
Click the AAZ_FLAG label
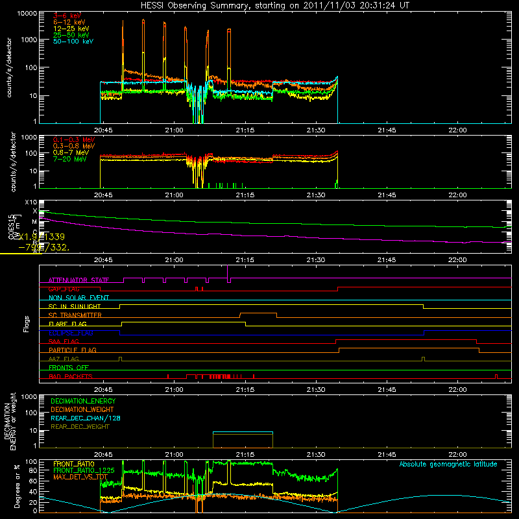[64, 359]
